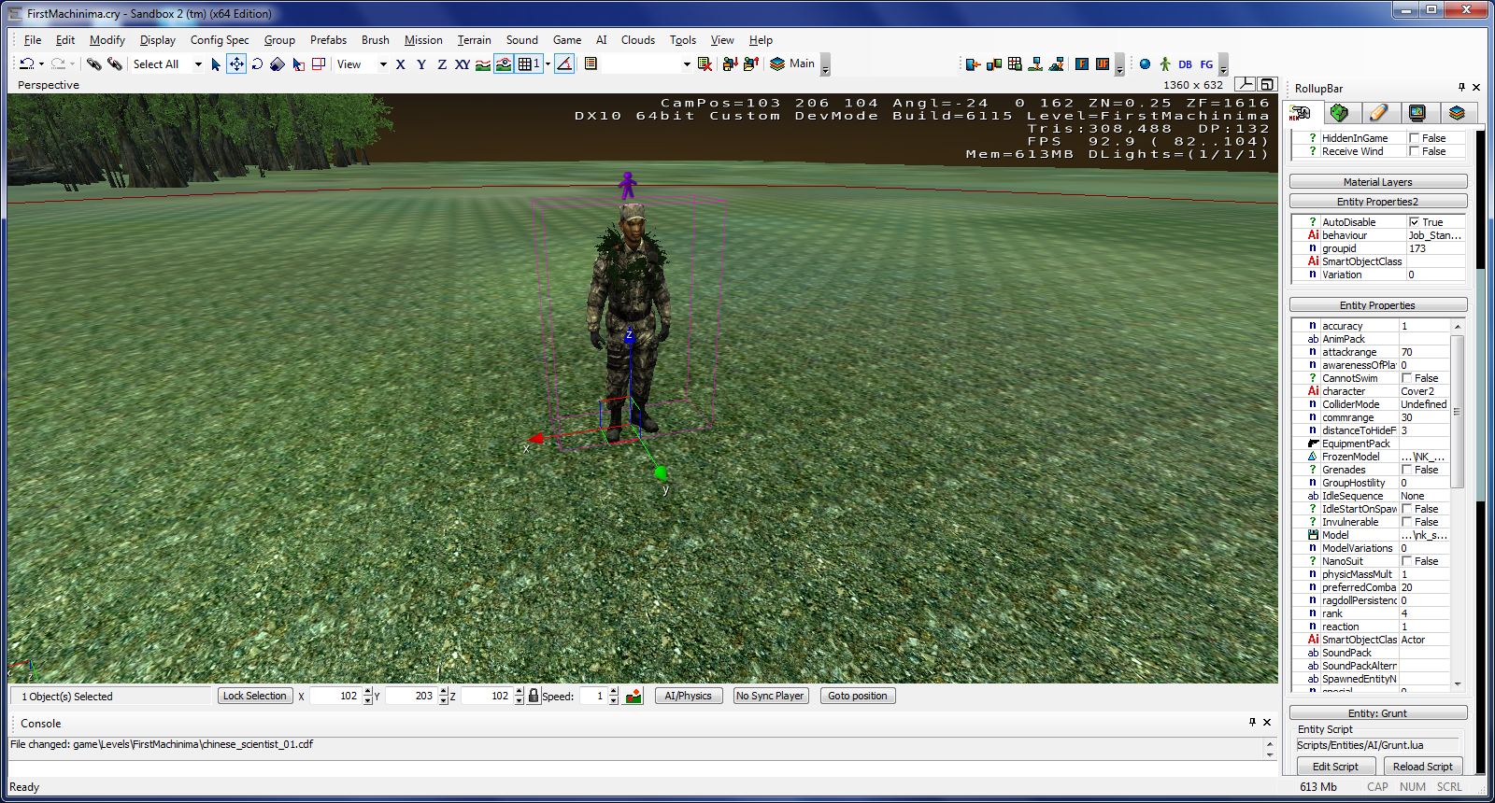
Task: Click the X coordinate input field
Action: pyautogui.click(x=335, y=696)
